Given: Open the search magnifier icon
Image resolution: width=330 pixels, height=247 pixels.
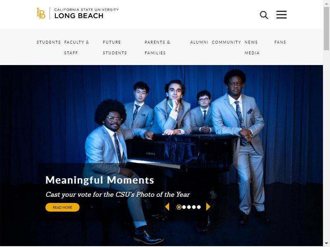Looking at the screenshot, I should (264, 15).
